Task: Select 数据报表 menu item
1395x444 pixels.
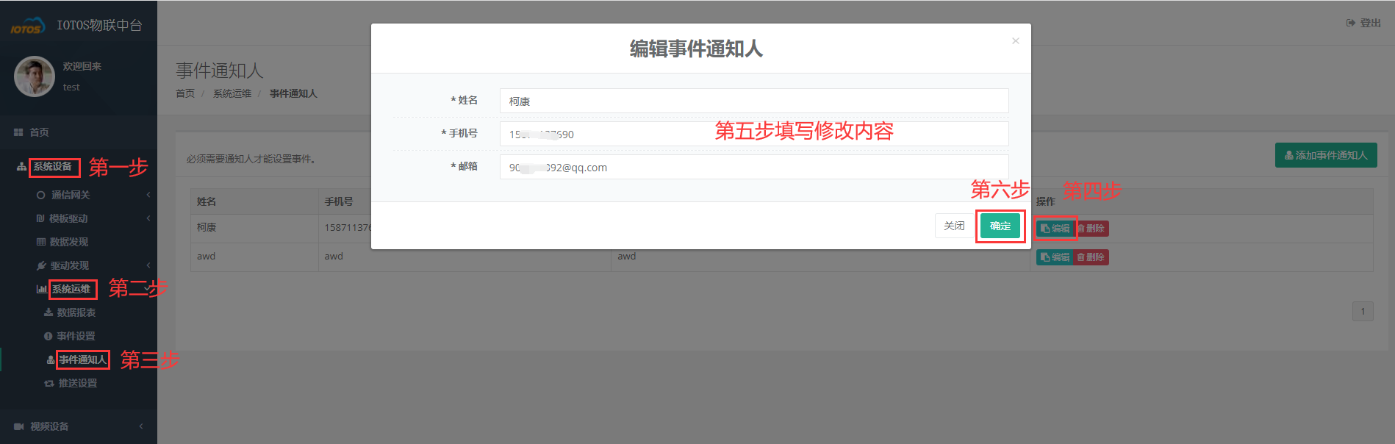Action: (76, 312)
